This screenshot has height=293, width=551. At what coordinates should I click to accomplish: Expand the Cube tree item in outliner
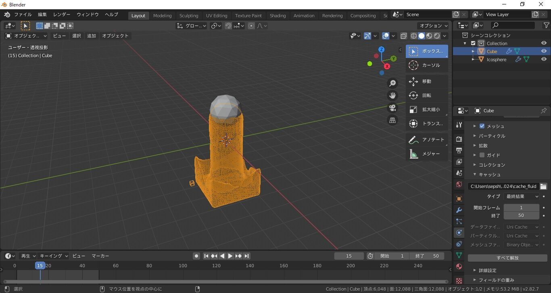[x=473, y=52]
